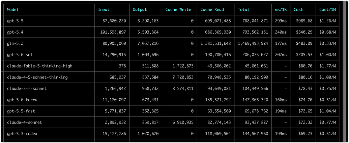The width and height of the screenshot is (349, 143).
Task: Click cache write value 6,910,935
Action: pos(183,123)
